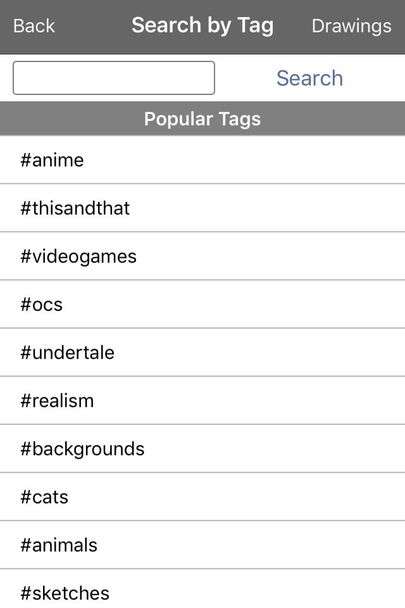Tap the Popular Tags header
This screenshot has width=405, height=608.
(x=202, y=119)
